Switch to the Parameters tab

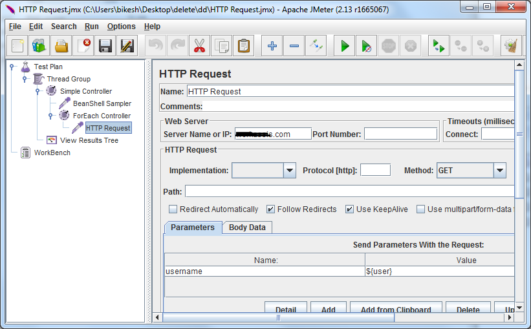point(193,228)
